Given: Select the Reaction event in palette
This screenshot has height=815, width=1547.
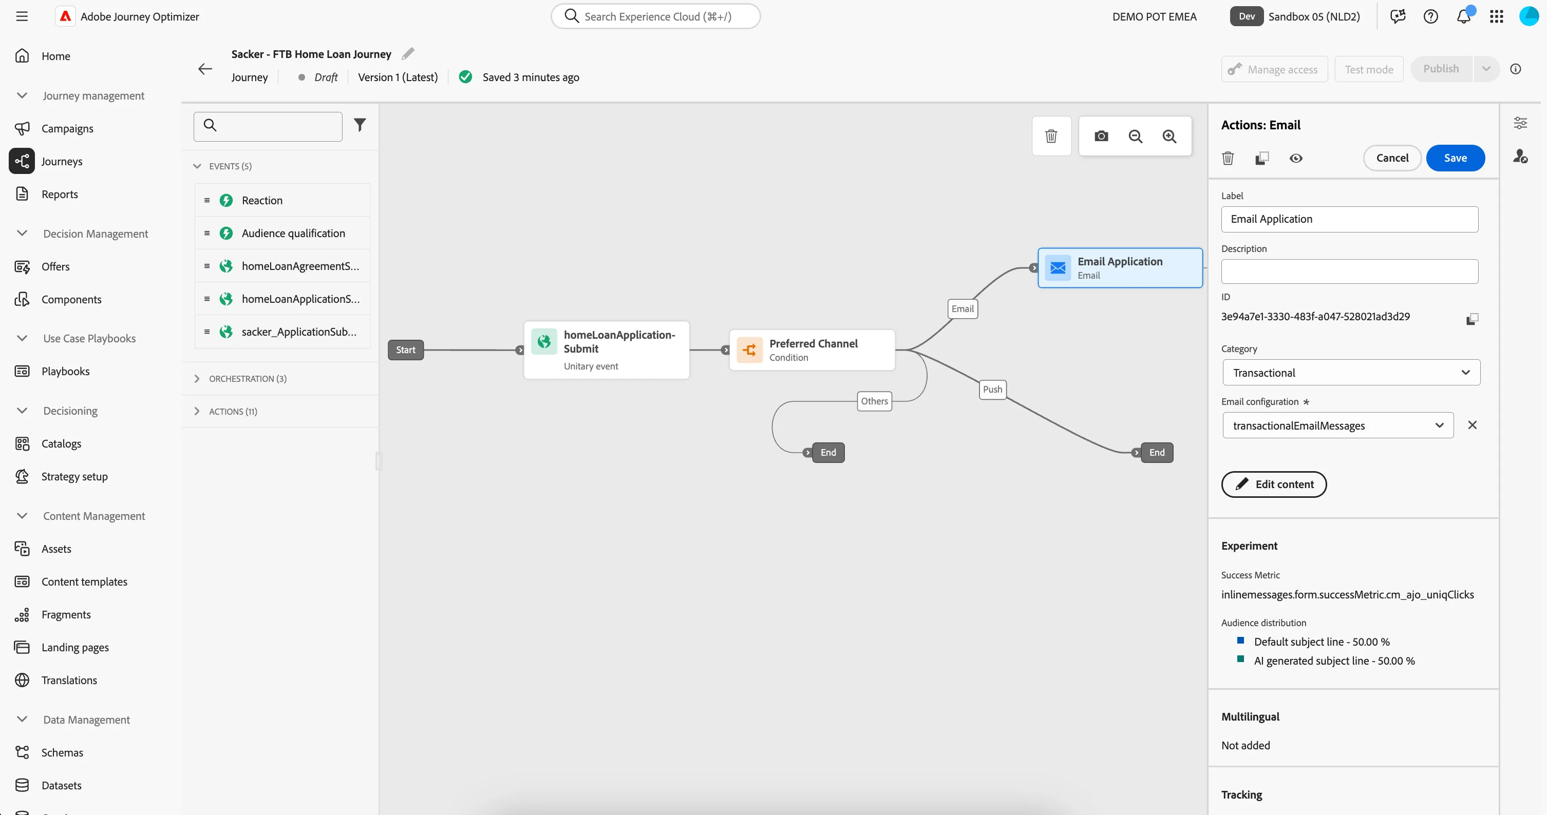Looking at the screenshot, I should point(282,201).
